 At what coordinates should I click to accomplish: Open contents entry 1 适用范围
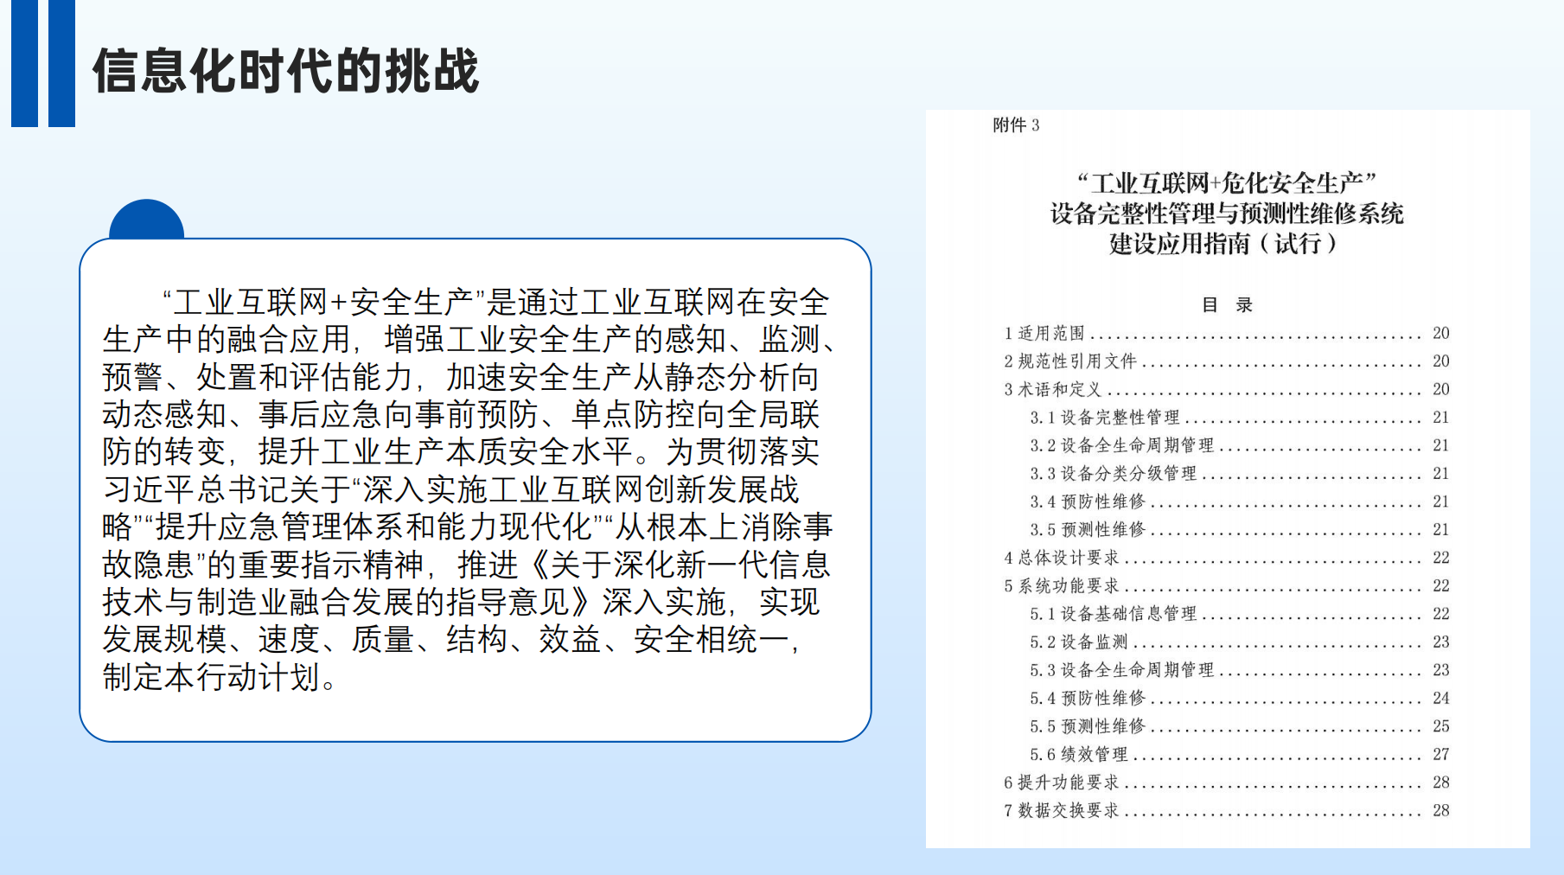pos(1227,333)
